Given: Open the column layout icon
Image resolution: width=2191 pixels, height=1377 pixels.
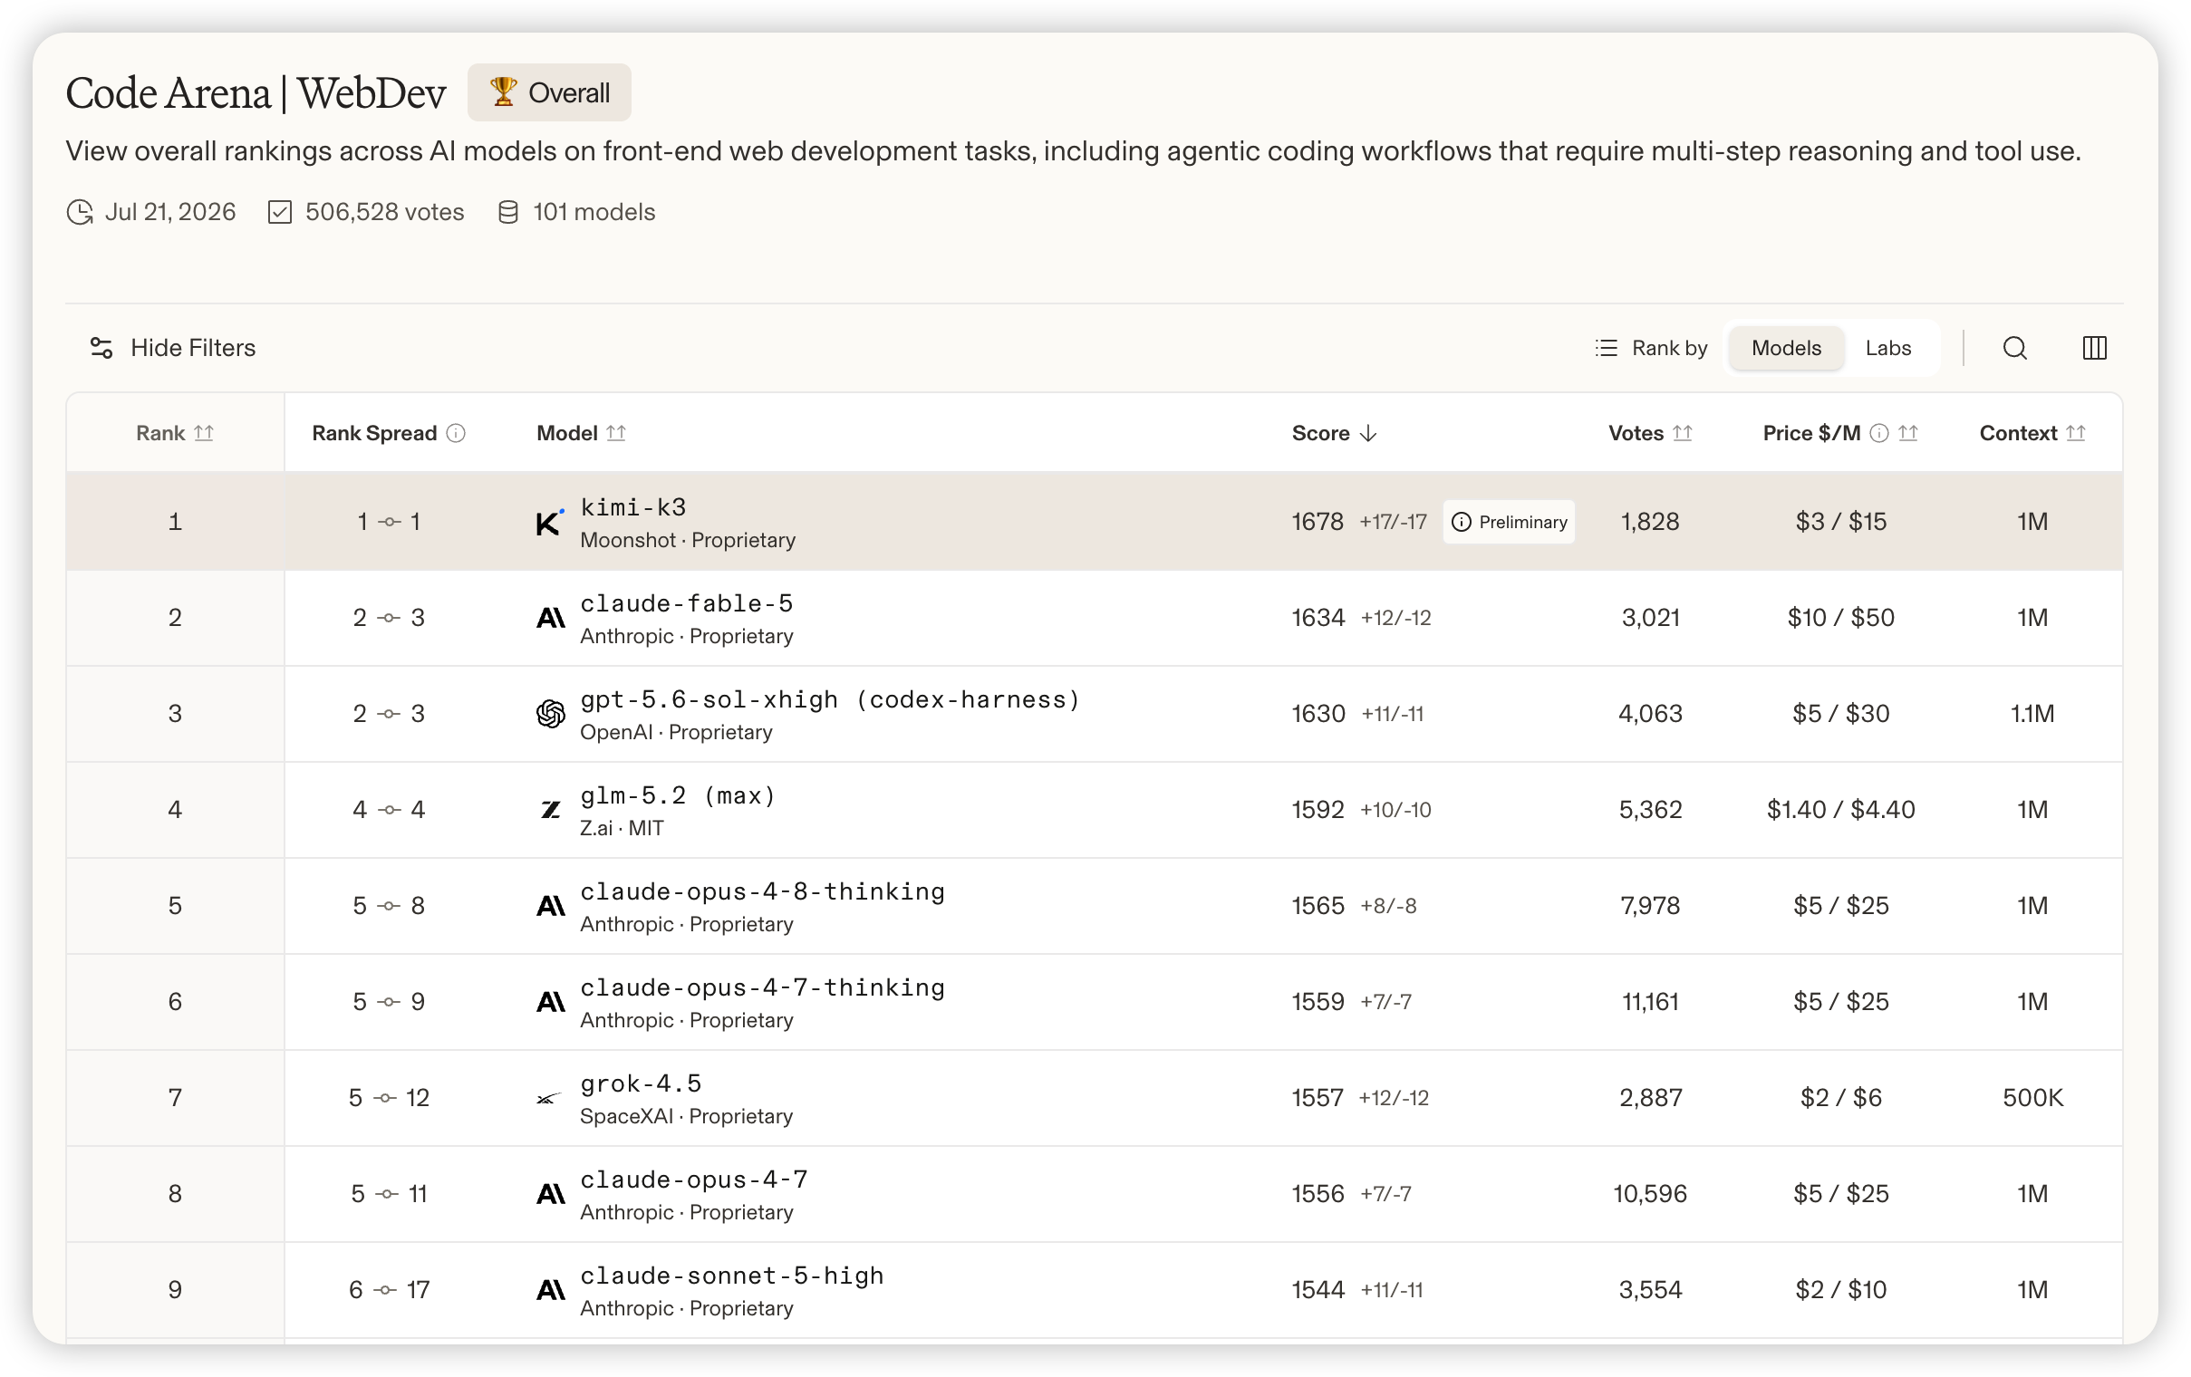Looking at the screenshot, I should [2095, 349].
